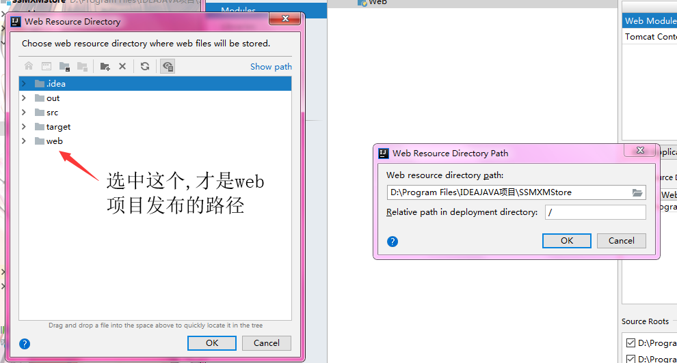Open help in Web Resource Directory dialog
Image resolution: width=677 pixels, height=363 pixels.
pyautogui.click(x=25, y=344)
